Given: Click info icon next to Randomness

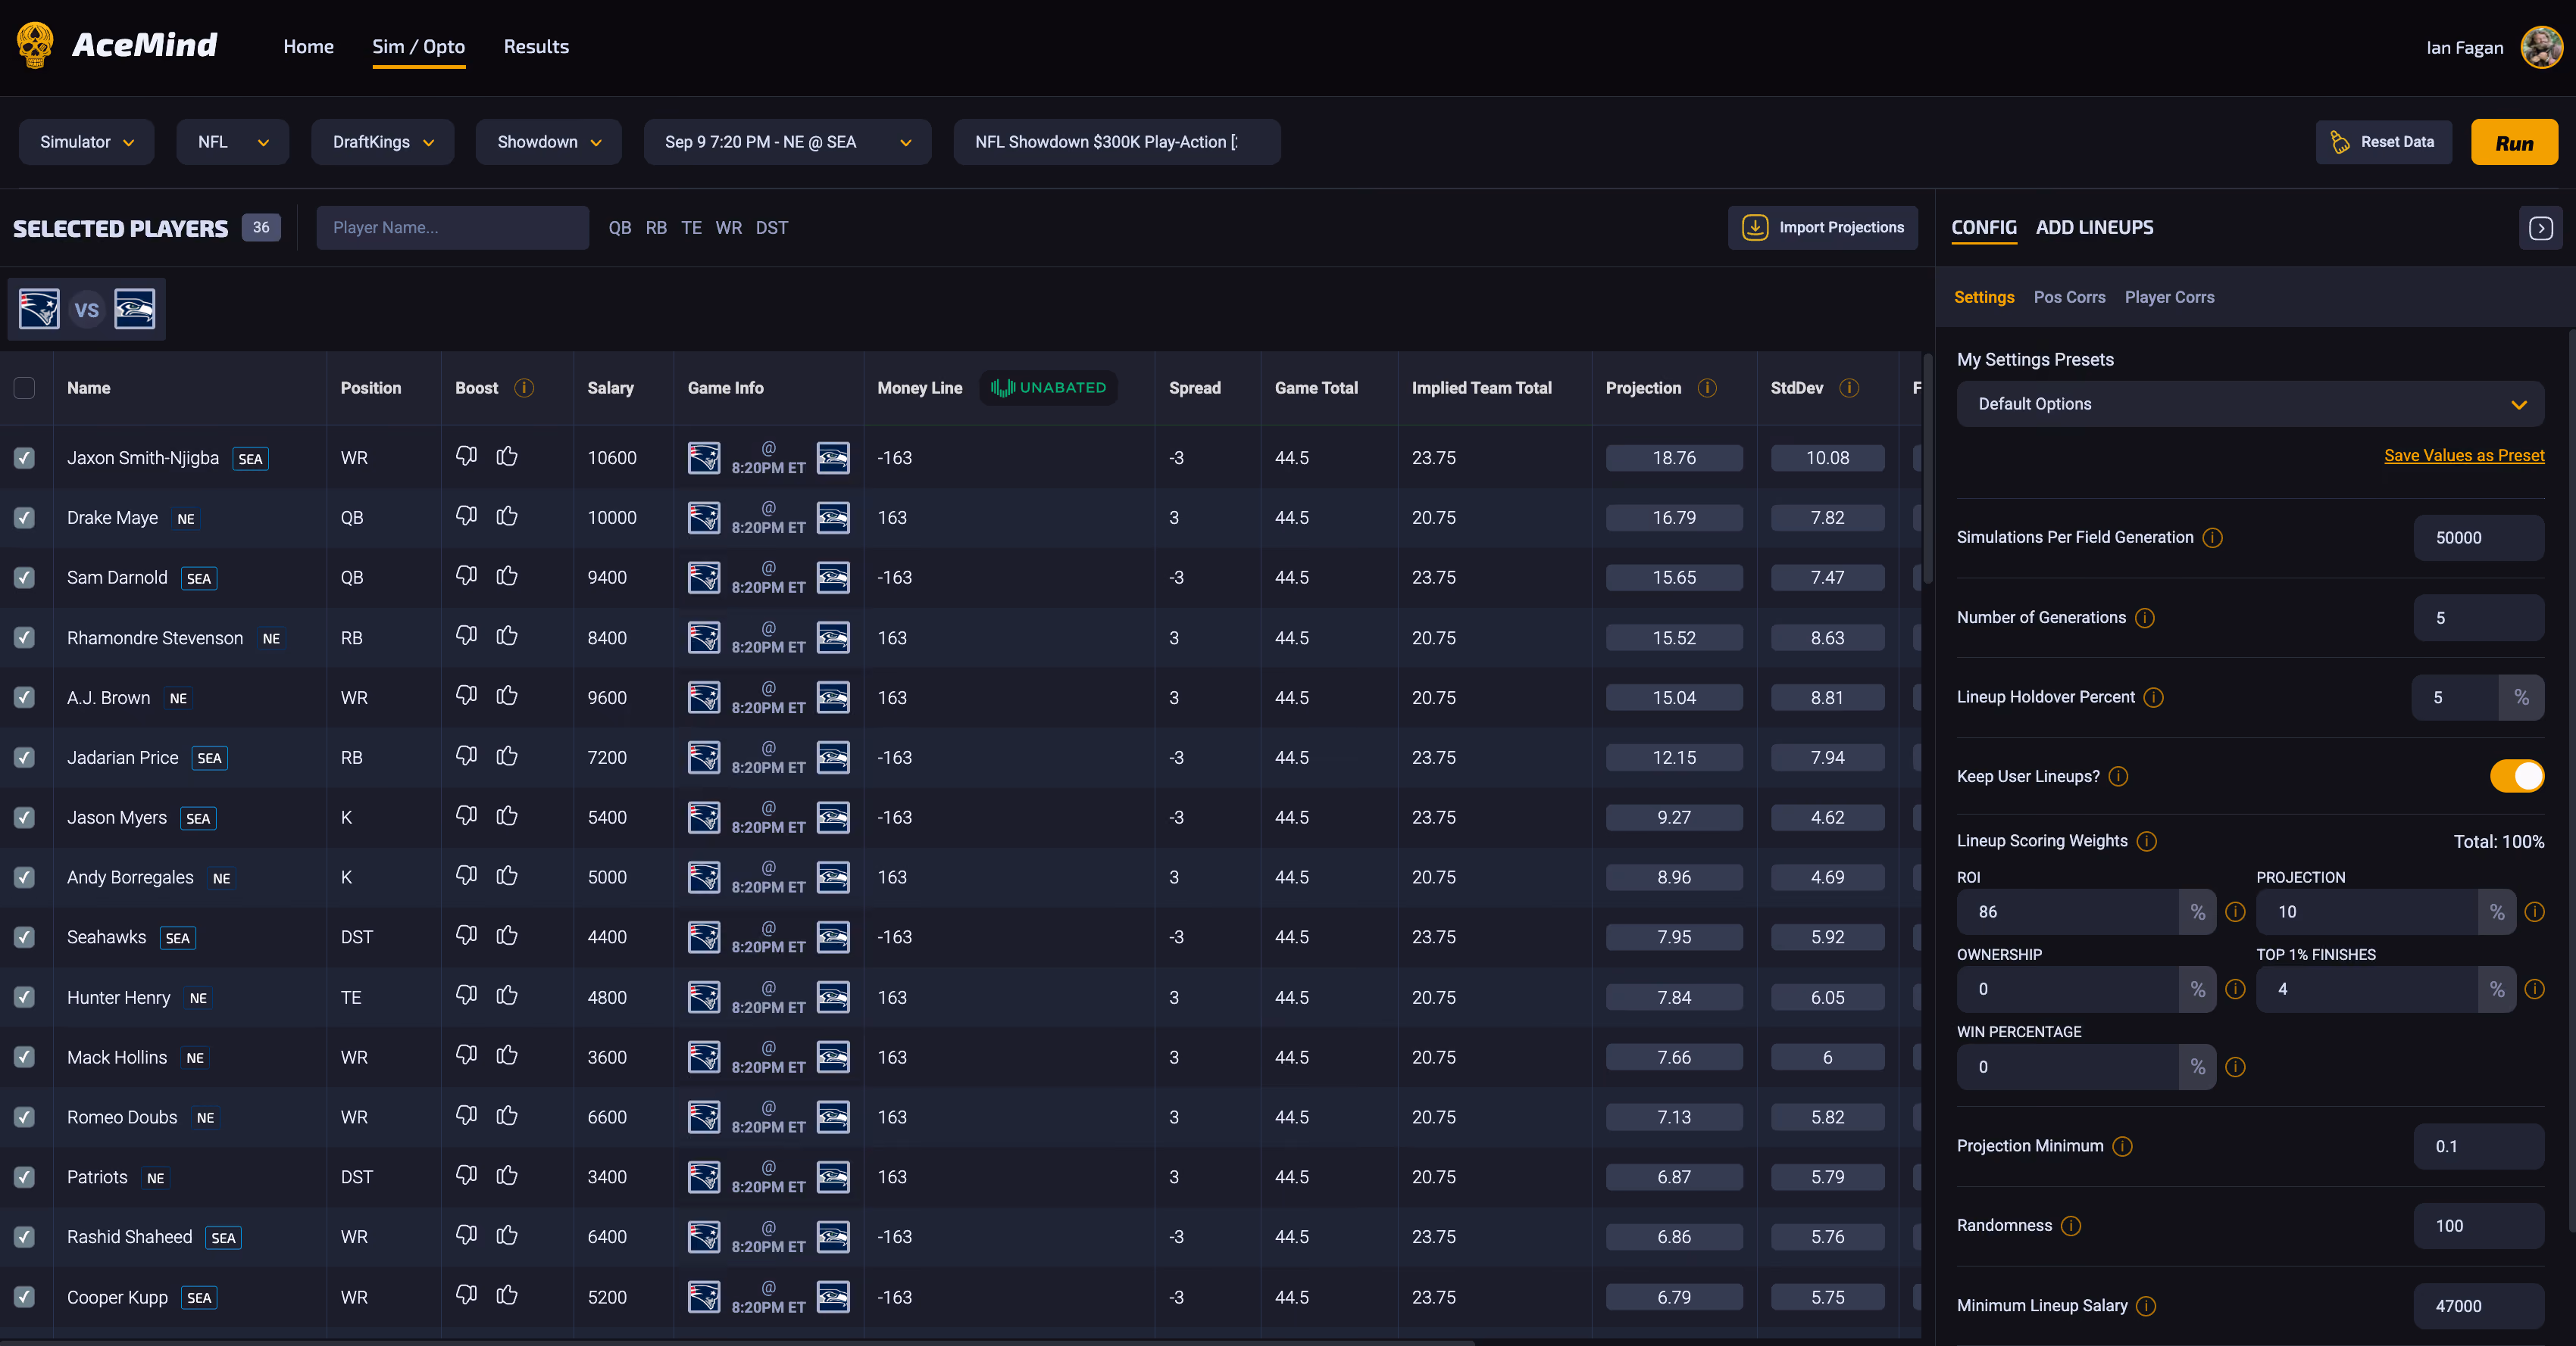Looking at the screenshot, I should coord(2071,1226).
